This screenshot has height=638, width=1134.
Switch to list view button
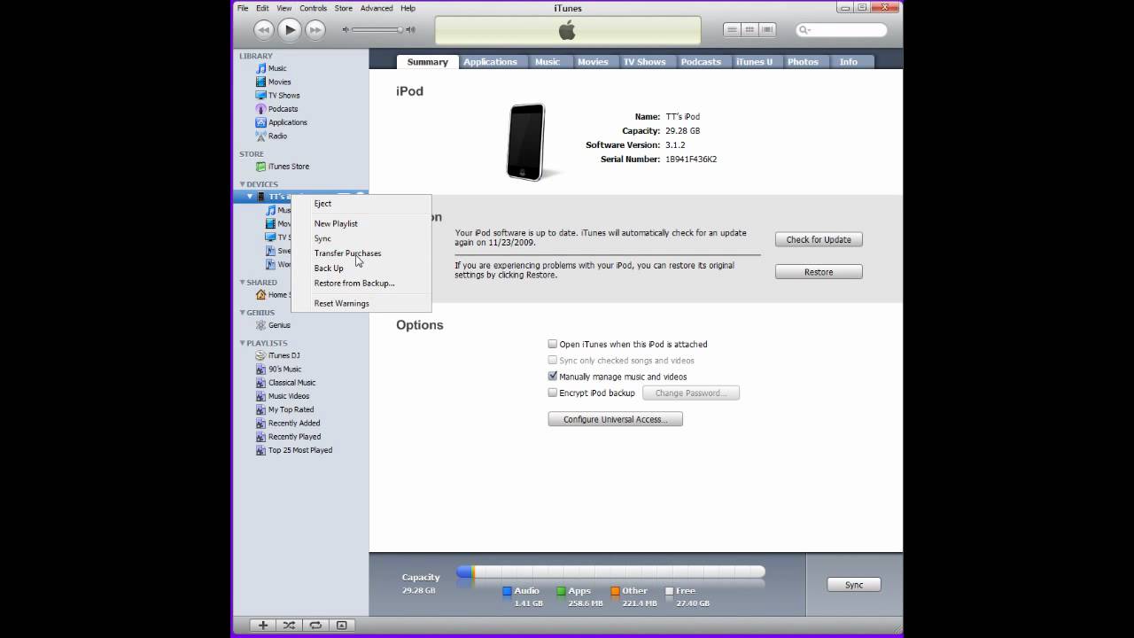tap(732, 29)
